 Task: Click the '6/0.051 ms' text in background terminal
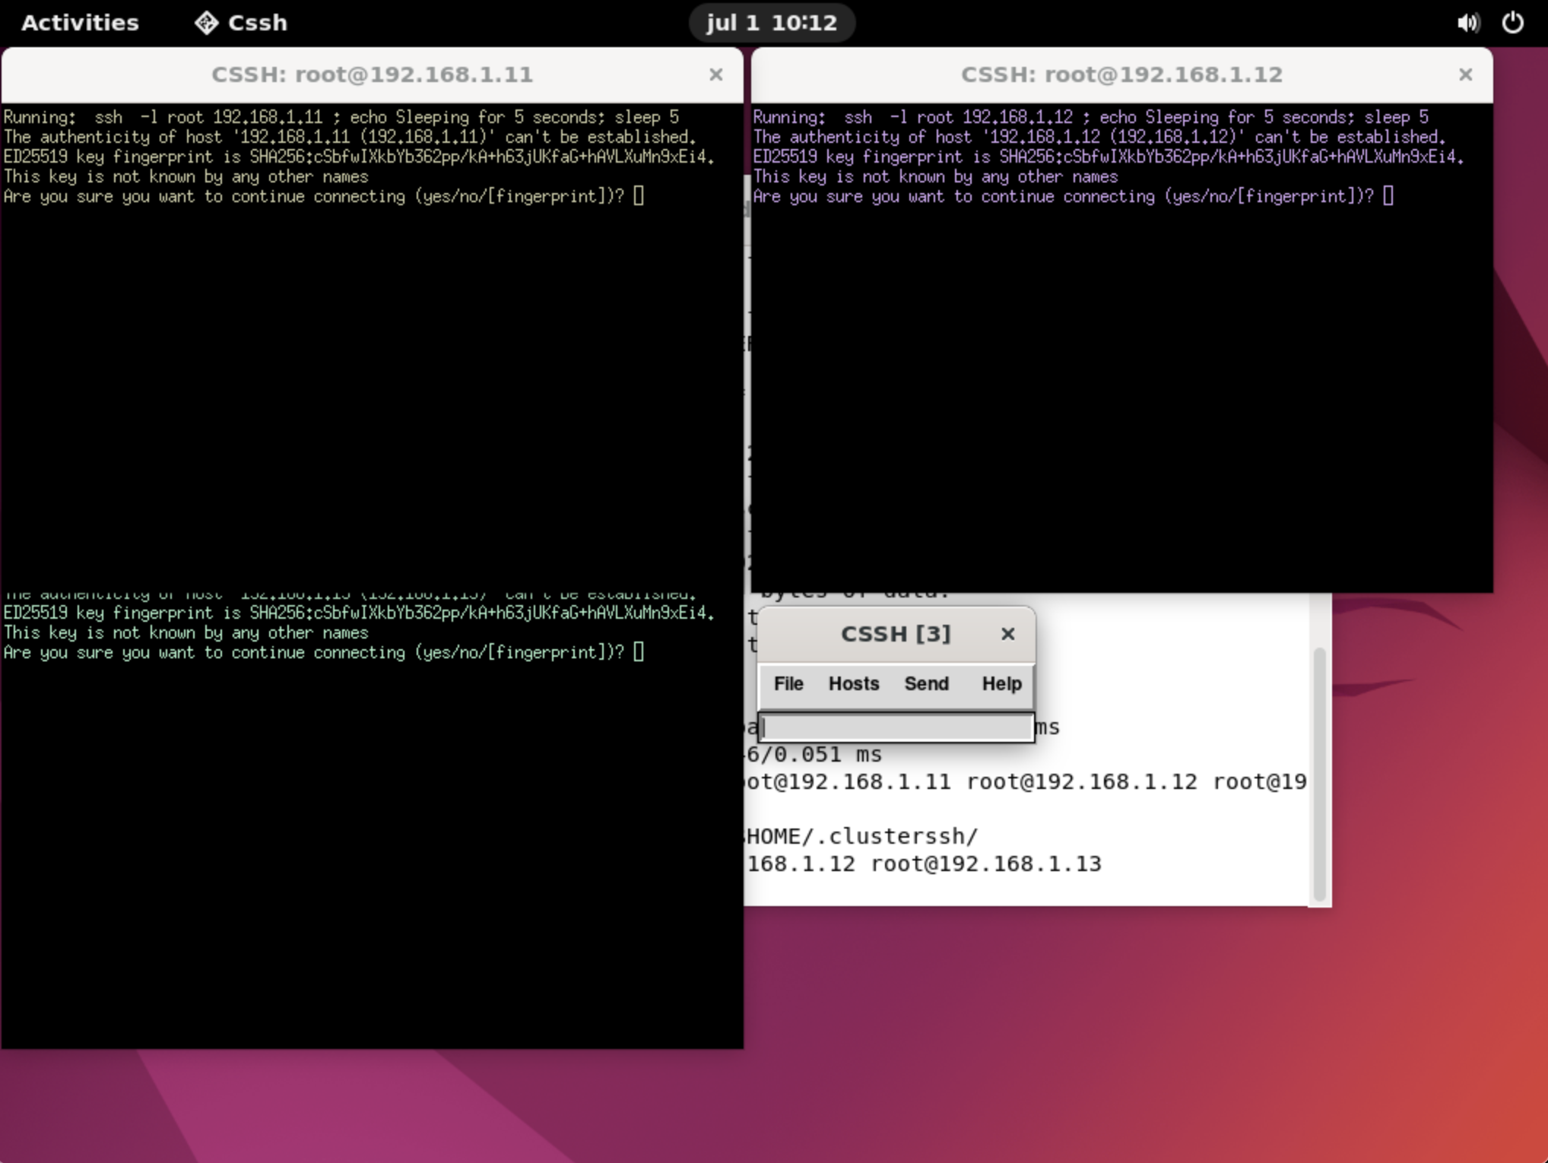814,755
